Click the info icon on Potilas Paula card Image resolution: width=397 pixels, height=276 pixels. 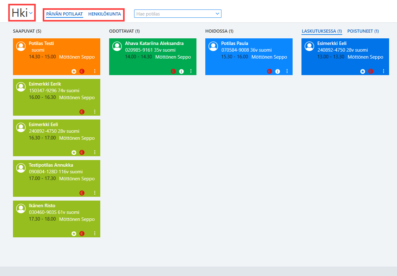(x=277, y=71)
